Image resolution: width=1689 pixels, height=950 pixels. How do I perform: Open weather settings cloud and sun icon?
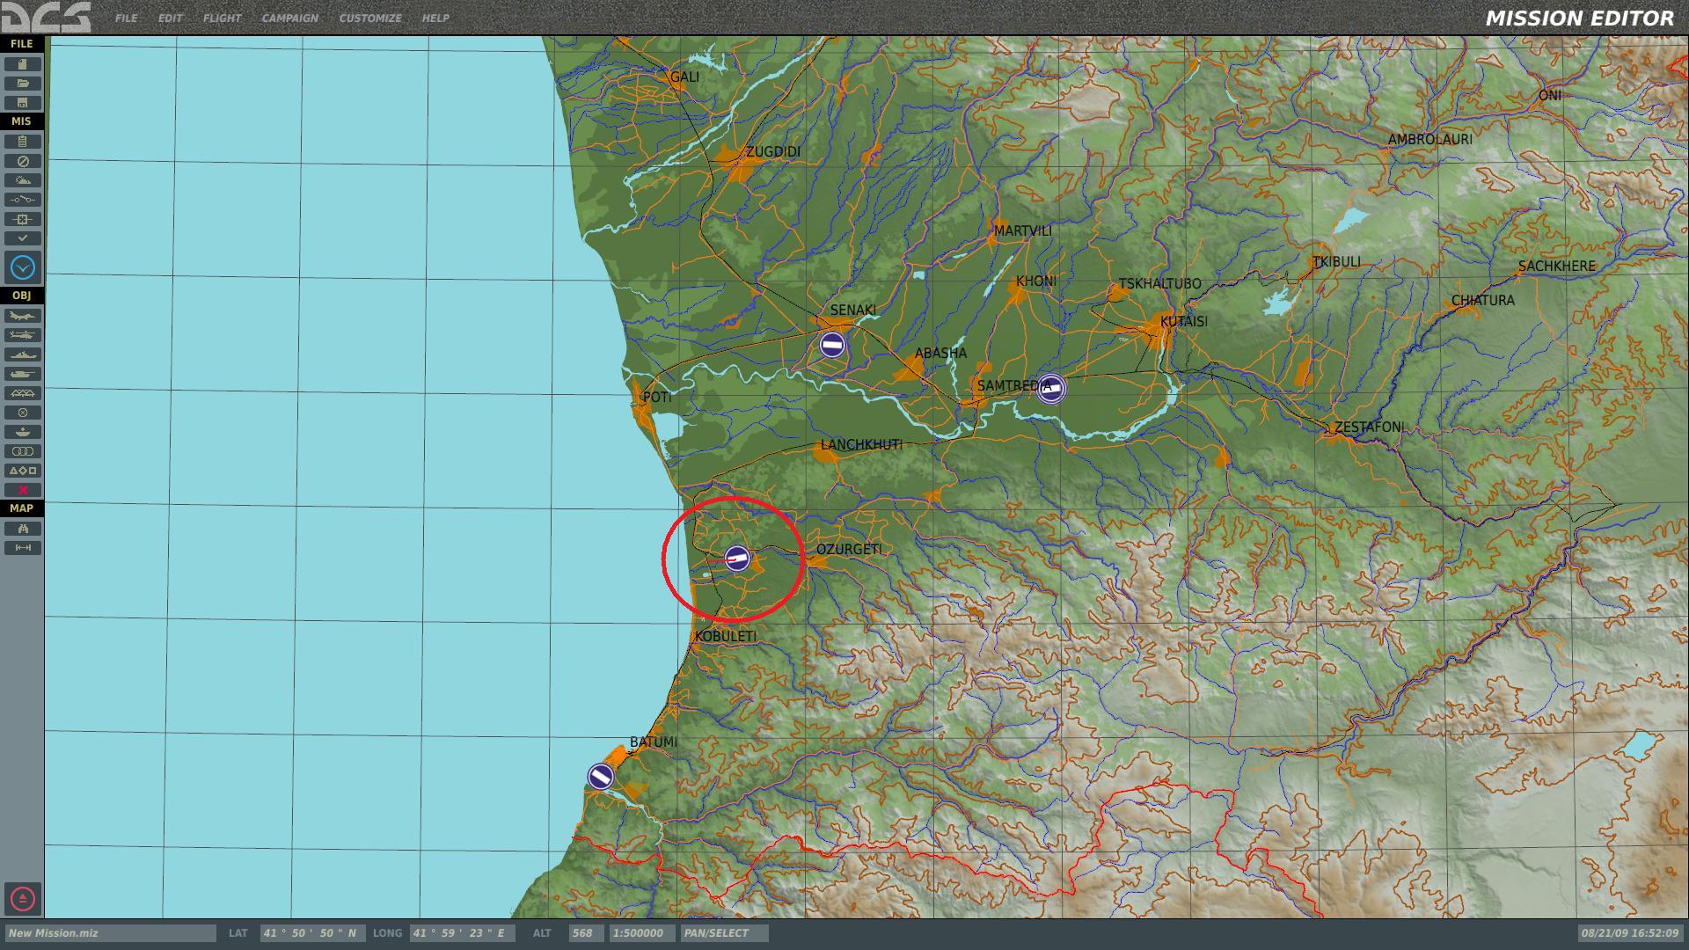[x=23, y=180]
